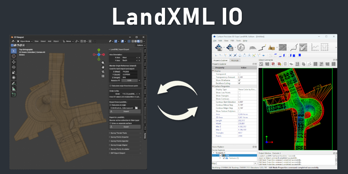Select the Survey tab in Blender sidebar
This screenshot has height=174, width=348.
coord(145,135)
